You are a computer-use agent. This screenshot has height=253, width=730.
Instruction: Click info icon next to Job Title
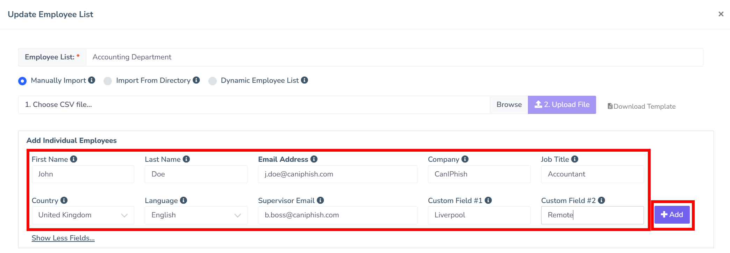point(575,159)
